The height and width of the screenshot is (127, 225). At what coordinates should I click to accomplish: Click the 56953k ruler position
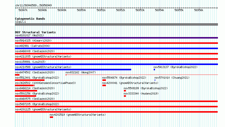pos(140,10)
